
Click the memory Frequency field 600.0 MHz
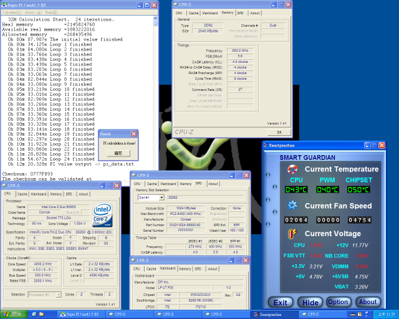pyautogui.click(x=240, y=50)
